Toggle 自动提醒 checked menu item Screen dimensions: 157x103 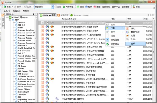115,40
